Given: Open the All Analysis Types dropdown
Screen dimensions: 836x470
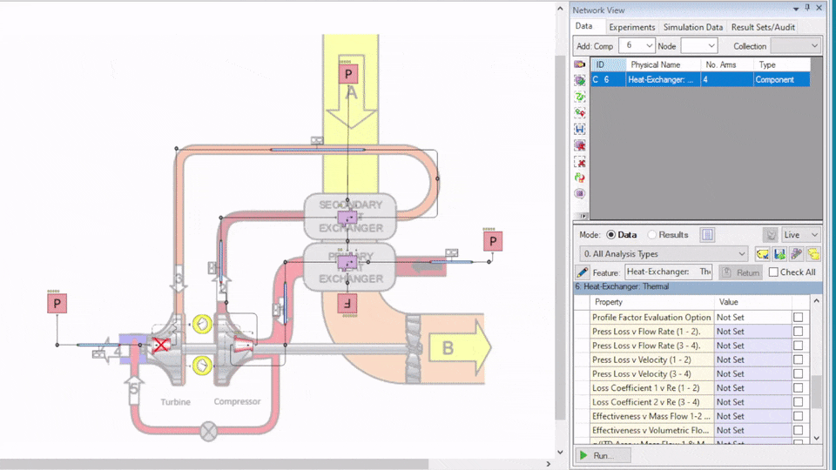Looking at the screenshot, I should click(664, 254).
